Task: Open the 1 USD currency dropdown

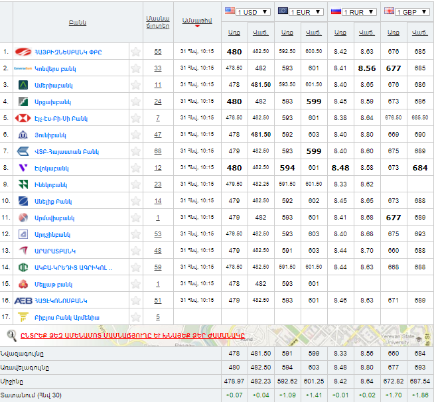Action: click(x=253, y=12)
